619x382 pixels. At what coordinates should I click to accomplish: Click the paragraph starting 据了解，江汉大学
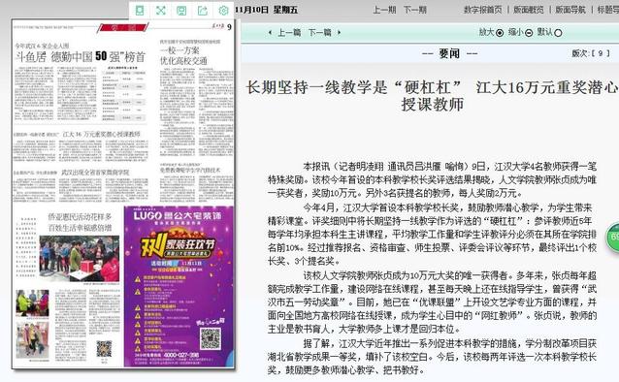(433, 357)
